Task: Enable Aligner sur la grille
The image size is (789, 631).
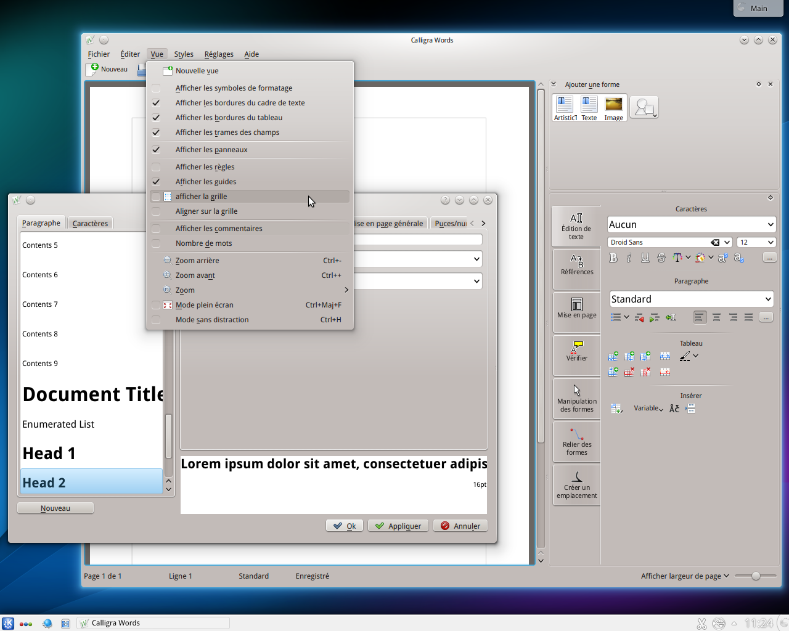Action: click(250, 211)
